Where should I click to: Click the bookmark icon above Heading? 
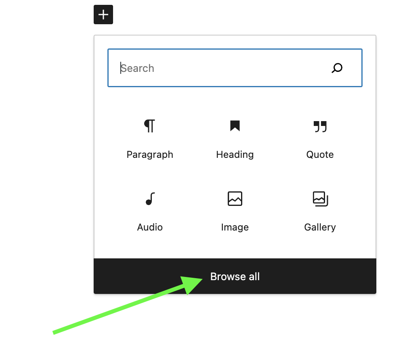(235, 126)
